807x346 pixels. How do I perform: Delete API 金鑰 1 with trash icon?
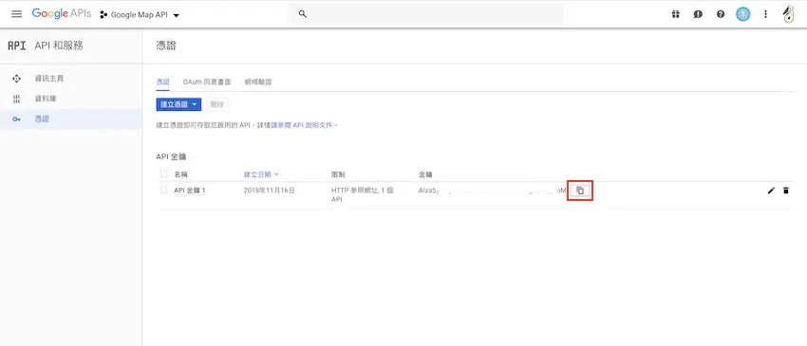[x=786, y=191]
